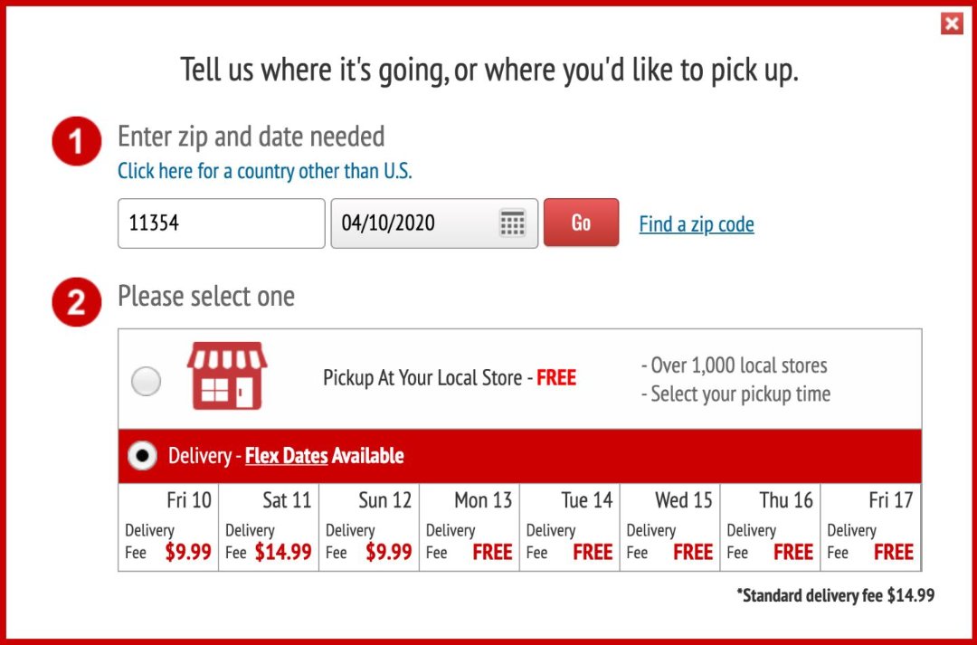Choose Sun 12 delivery for $9.99
This screenshot has width=977, height=645.
pyautogui.click(x=369, y=527)
